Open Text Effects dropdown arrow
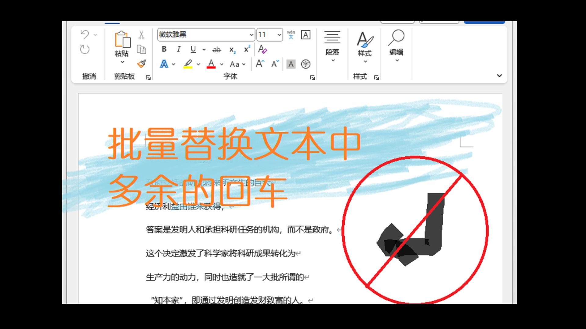The height and width of the screenshot is (329, 586). pyautogui.click(x=173, y=64)
